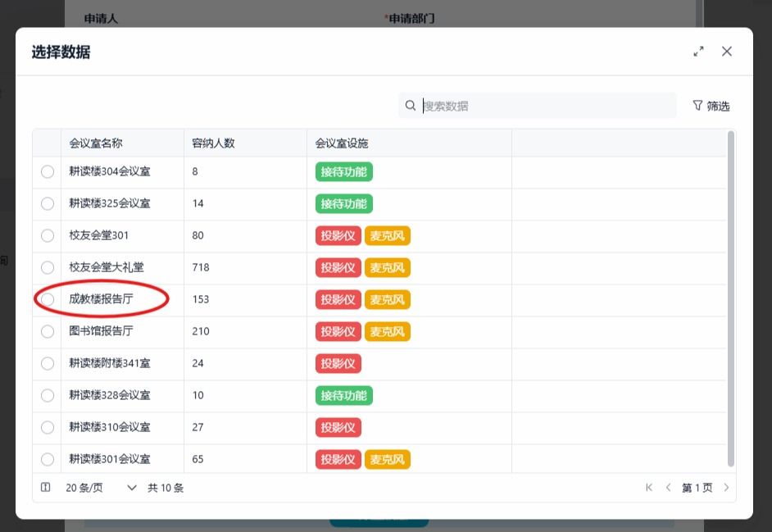This screenshot has width=772, height=532.
Task: Select radio for 校友会堂301
Action: 48,235
